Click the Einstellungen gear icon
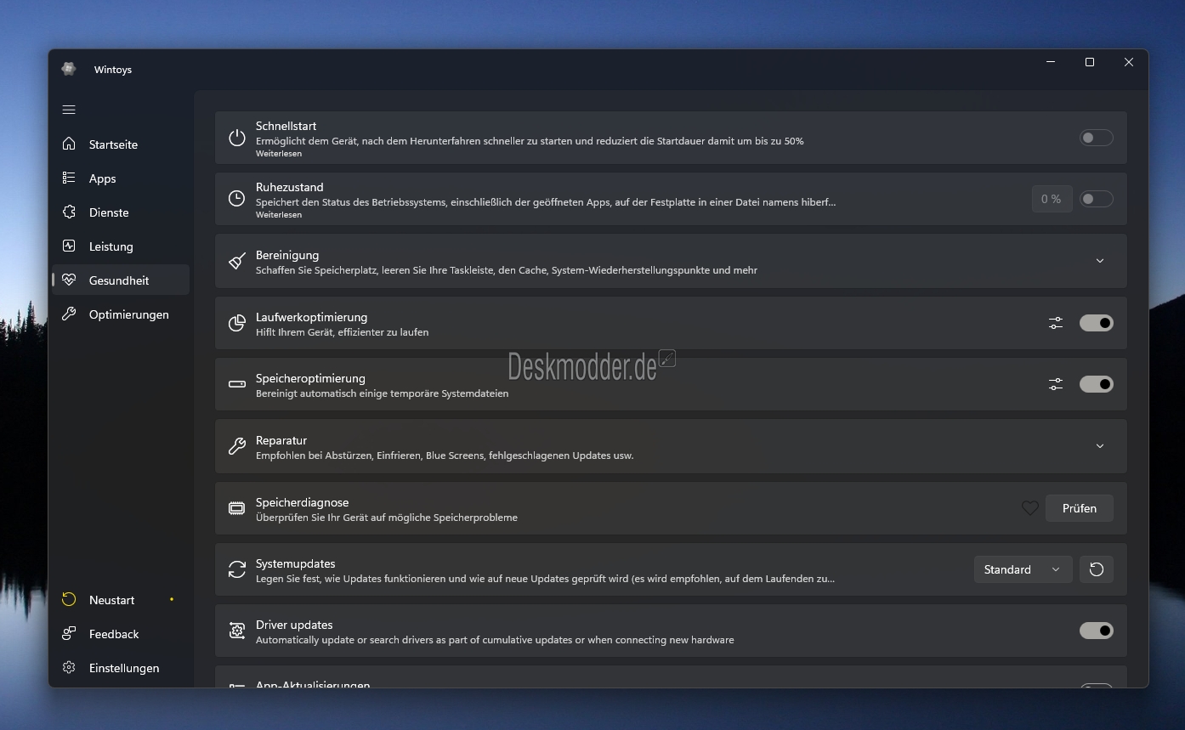 coord(69,668)
